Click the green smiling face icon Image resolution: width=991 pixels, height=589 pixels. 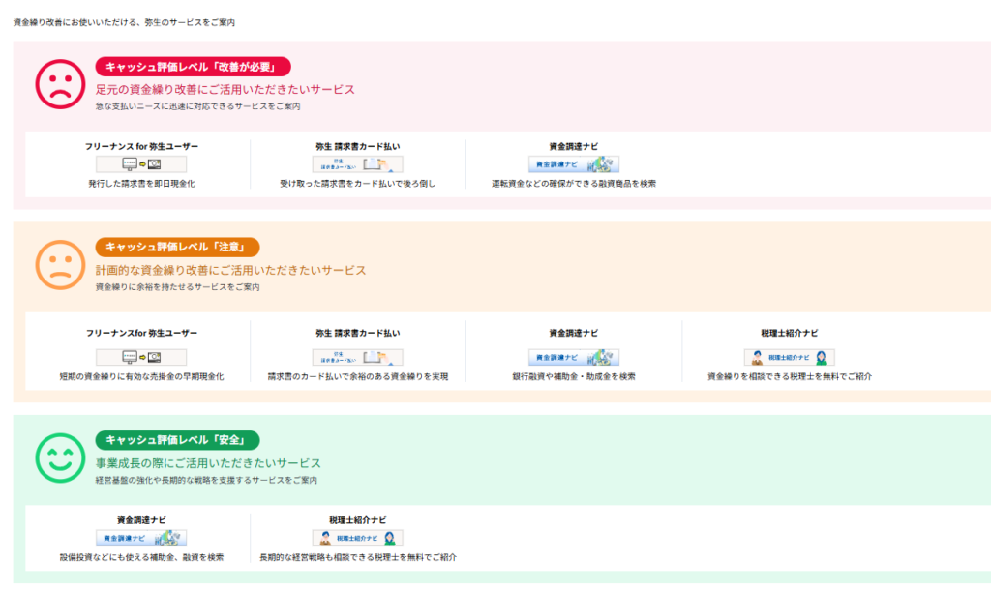[61, 456]
